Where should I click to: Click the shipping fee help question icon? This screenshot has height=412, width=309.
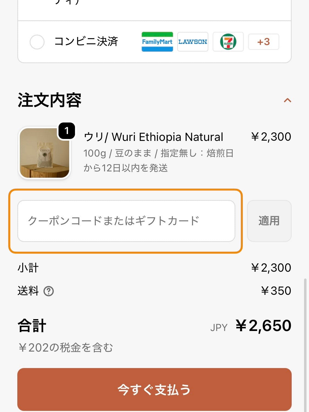pyautogui.click(x=49, y=291)
